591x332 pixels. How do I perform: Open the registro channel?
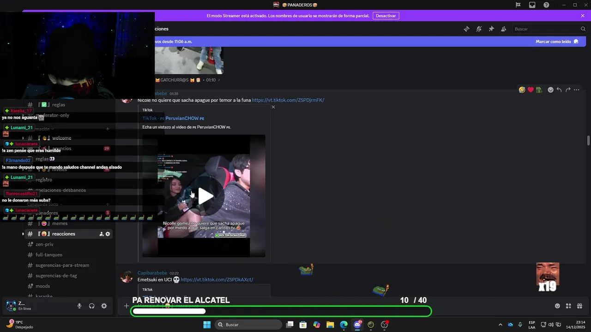[x=69, y=180]
